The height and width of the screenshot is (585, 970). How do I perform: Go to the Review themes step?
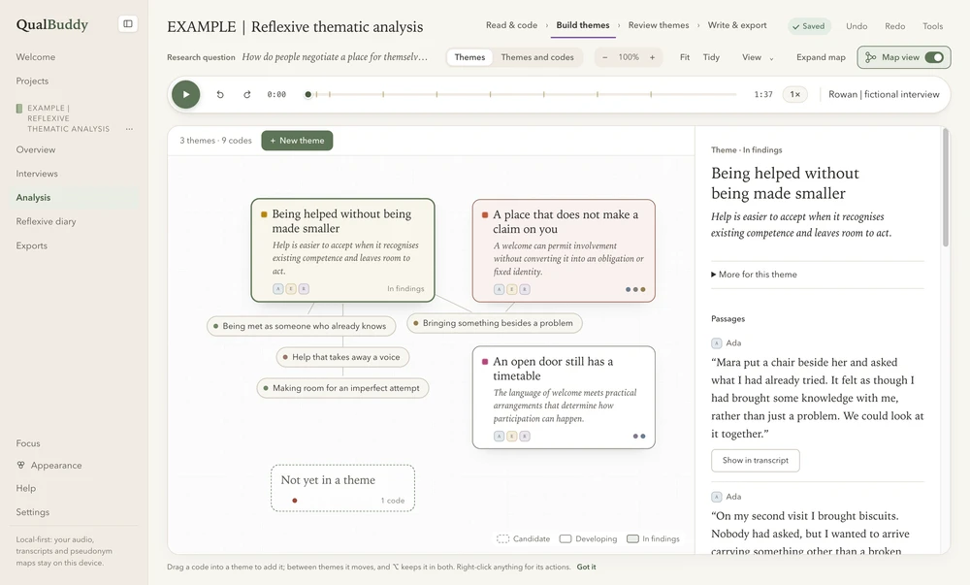[659, 25]
